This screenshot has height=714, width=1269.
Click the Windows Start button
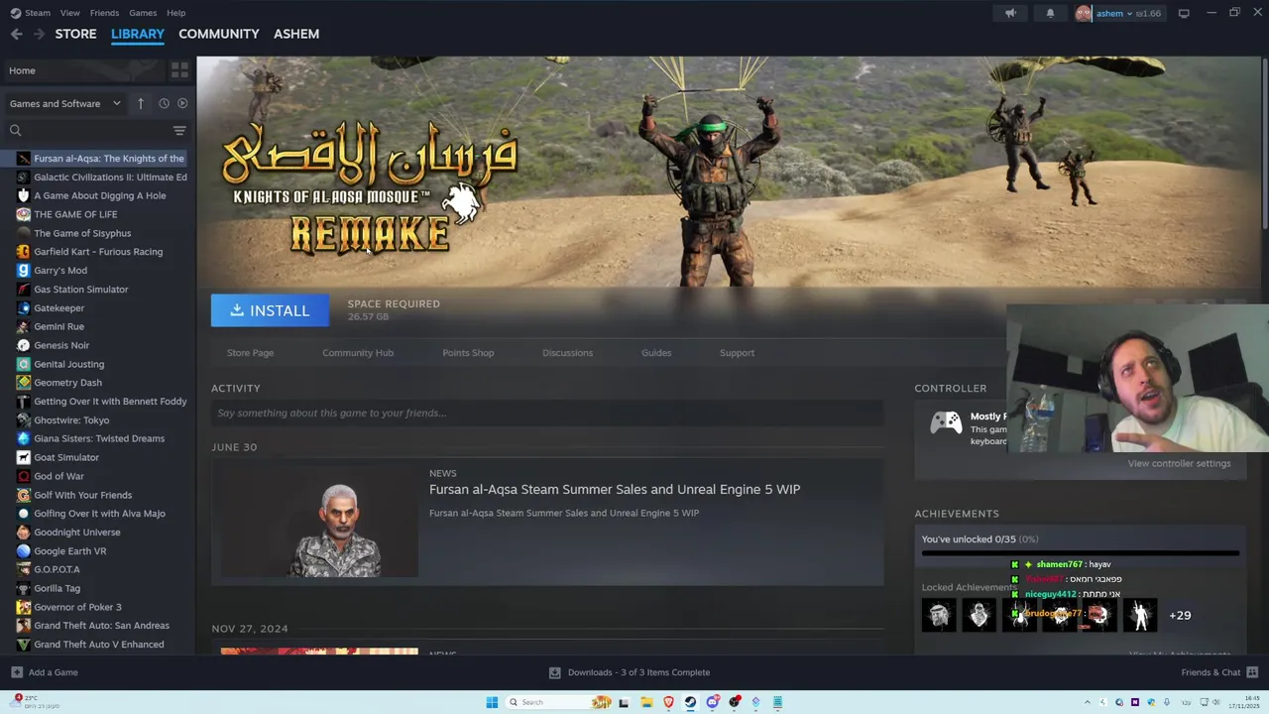[x=492, y=702]
